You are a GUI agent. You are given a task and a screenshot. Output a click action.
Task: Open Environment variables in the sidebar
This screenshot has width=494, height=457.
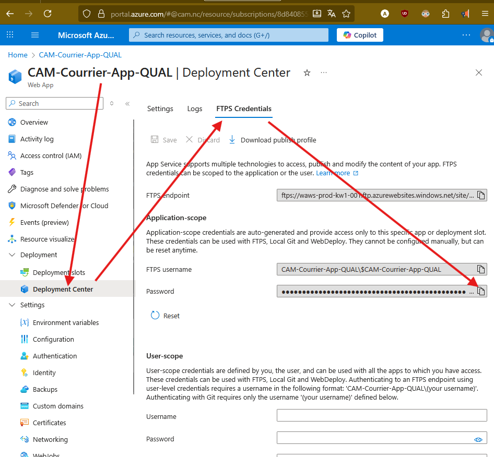(65, 322)
